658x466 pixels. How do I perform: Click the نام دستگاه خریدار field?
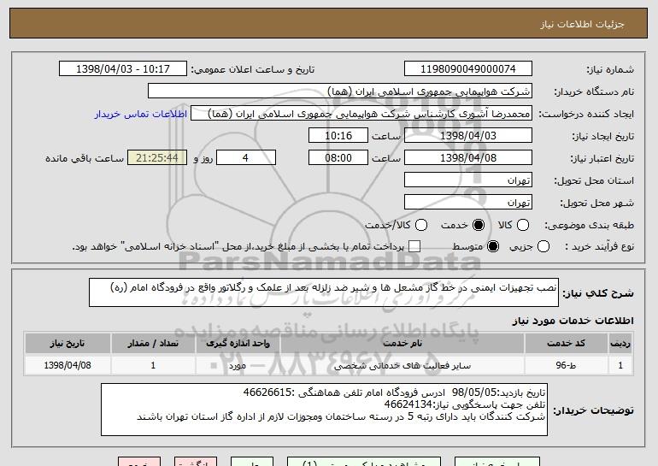coord(340,91)
